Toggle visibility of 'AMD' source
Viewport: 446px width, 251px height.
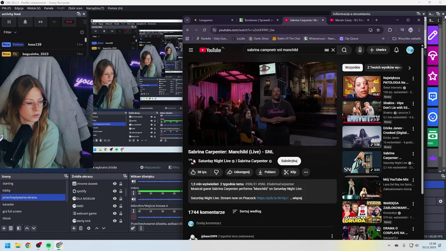coord(115,206)
